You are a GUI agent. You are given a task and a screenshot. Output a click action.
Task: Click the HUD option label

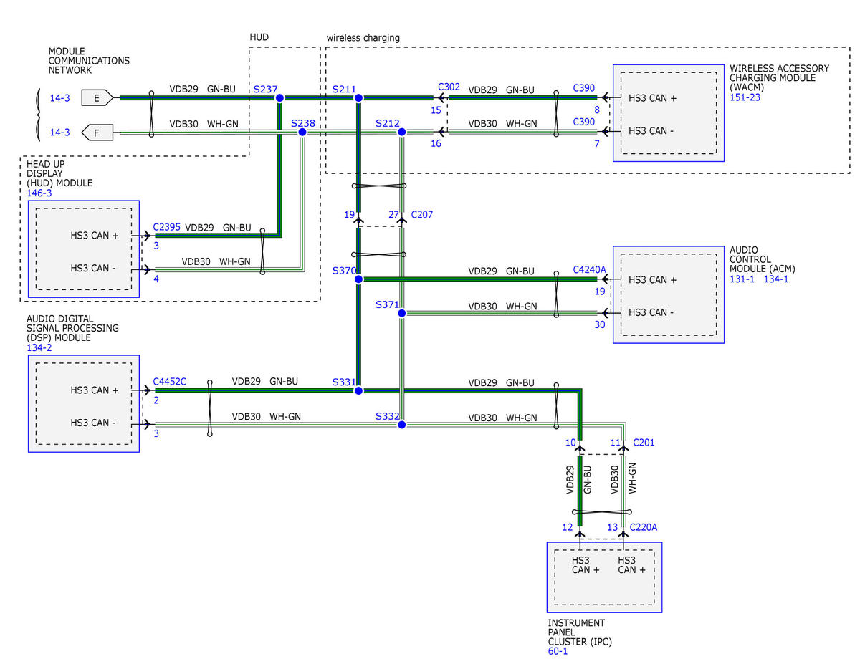(x=259, y=37)
